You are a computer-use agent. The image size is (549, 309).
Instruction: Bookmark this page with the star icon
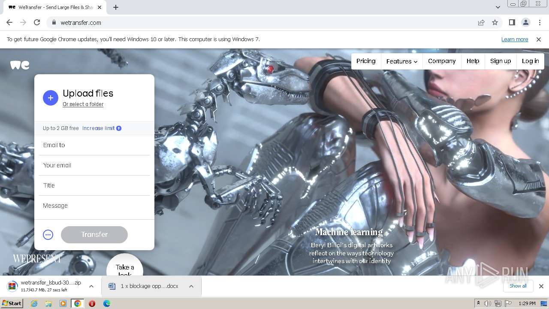coord(495,22)
